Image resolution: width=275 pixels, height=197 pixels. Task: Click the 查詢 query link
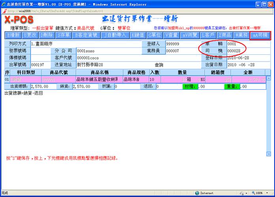[159, 65]
